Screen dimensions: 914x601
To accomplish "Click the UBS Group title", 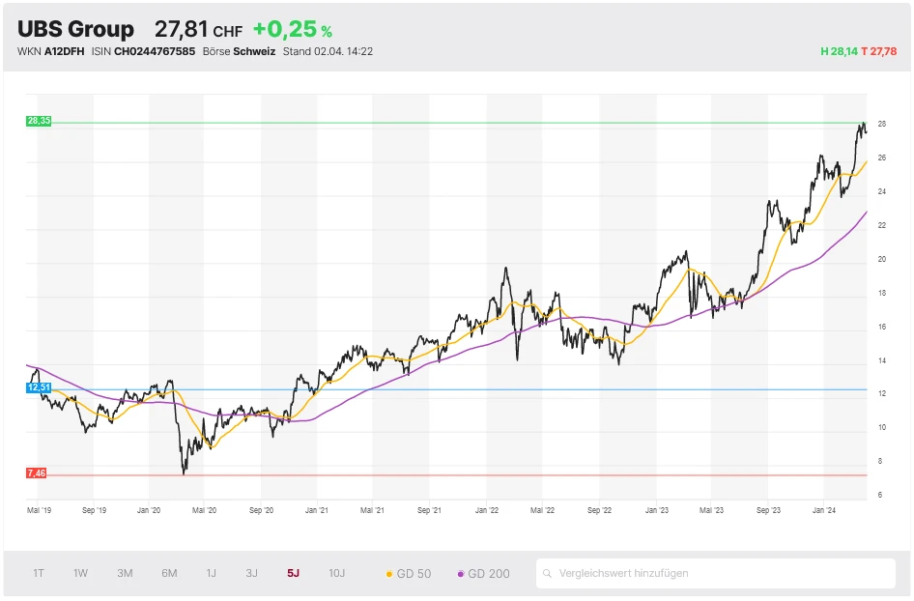I will [x=75, y=29].
